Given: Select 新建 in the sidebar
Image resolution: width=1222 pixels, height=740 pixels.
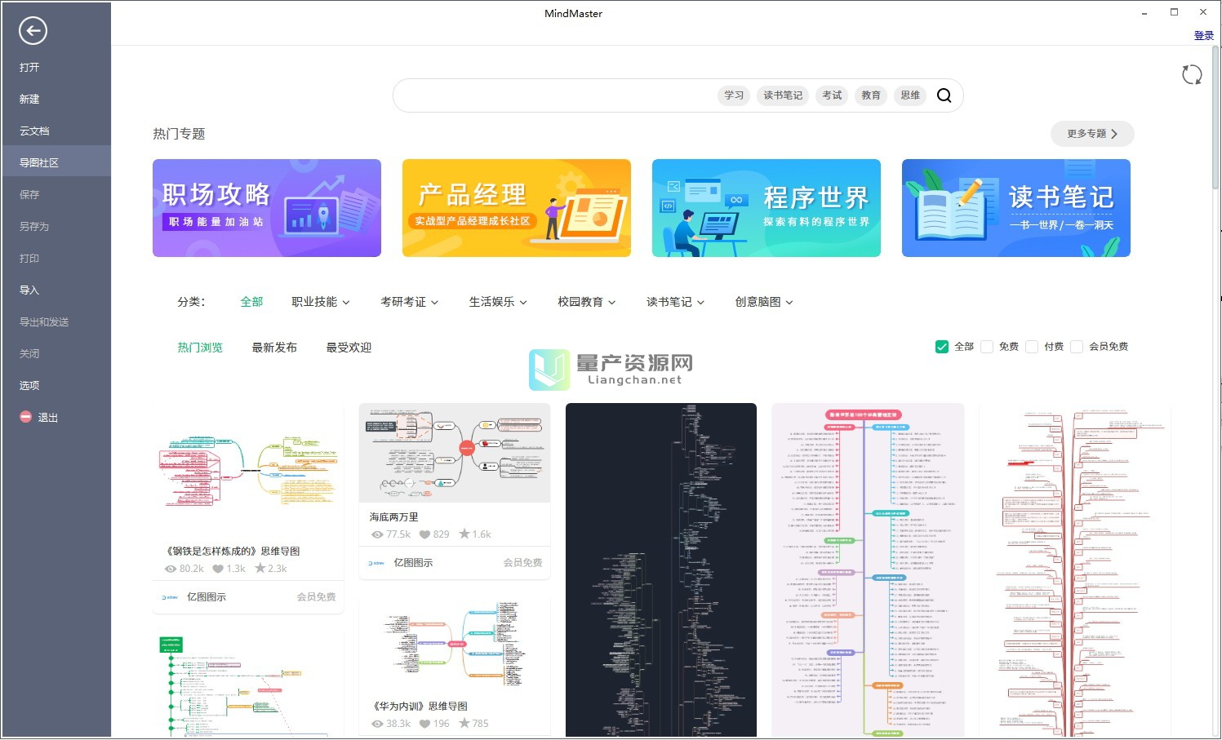Looking at the screenshot, I should pos(56,99).
